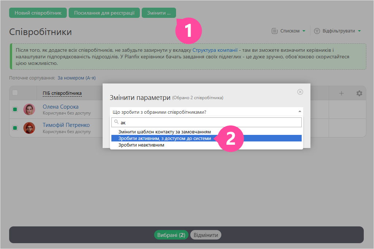Image resolution: width=374 pixels, height=249 pixels.
Task: Click the filter icon beside Відфільтрувати
Action: pyautogui.click(x=317, y=31)
